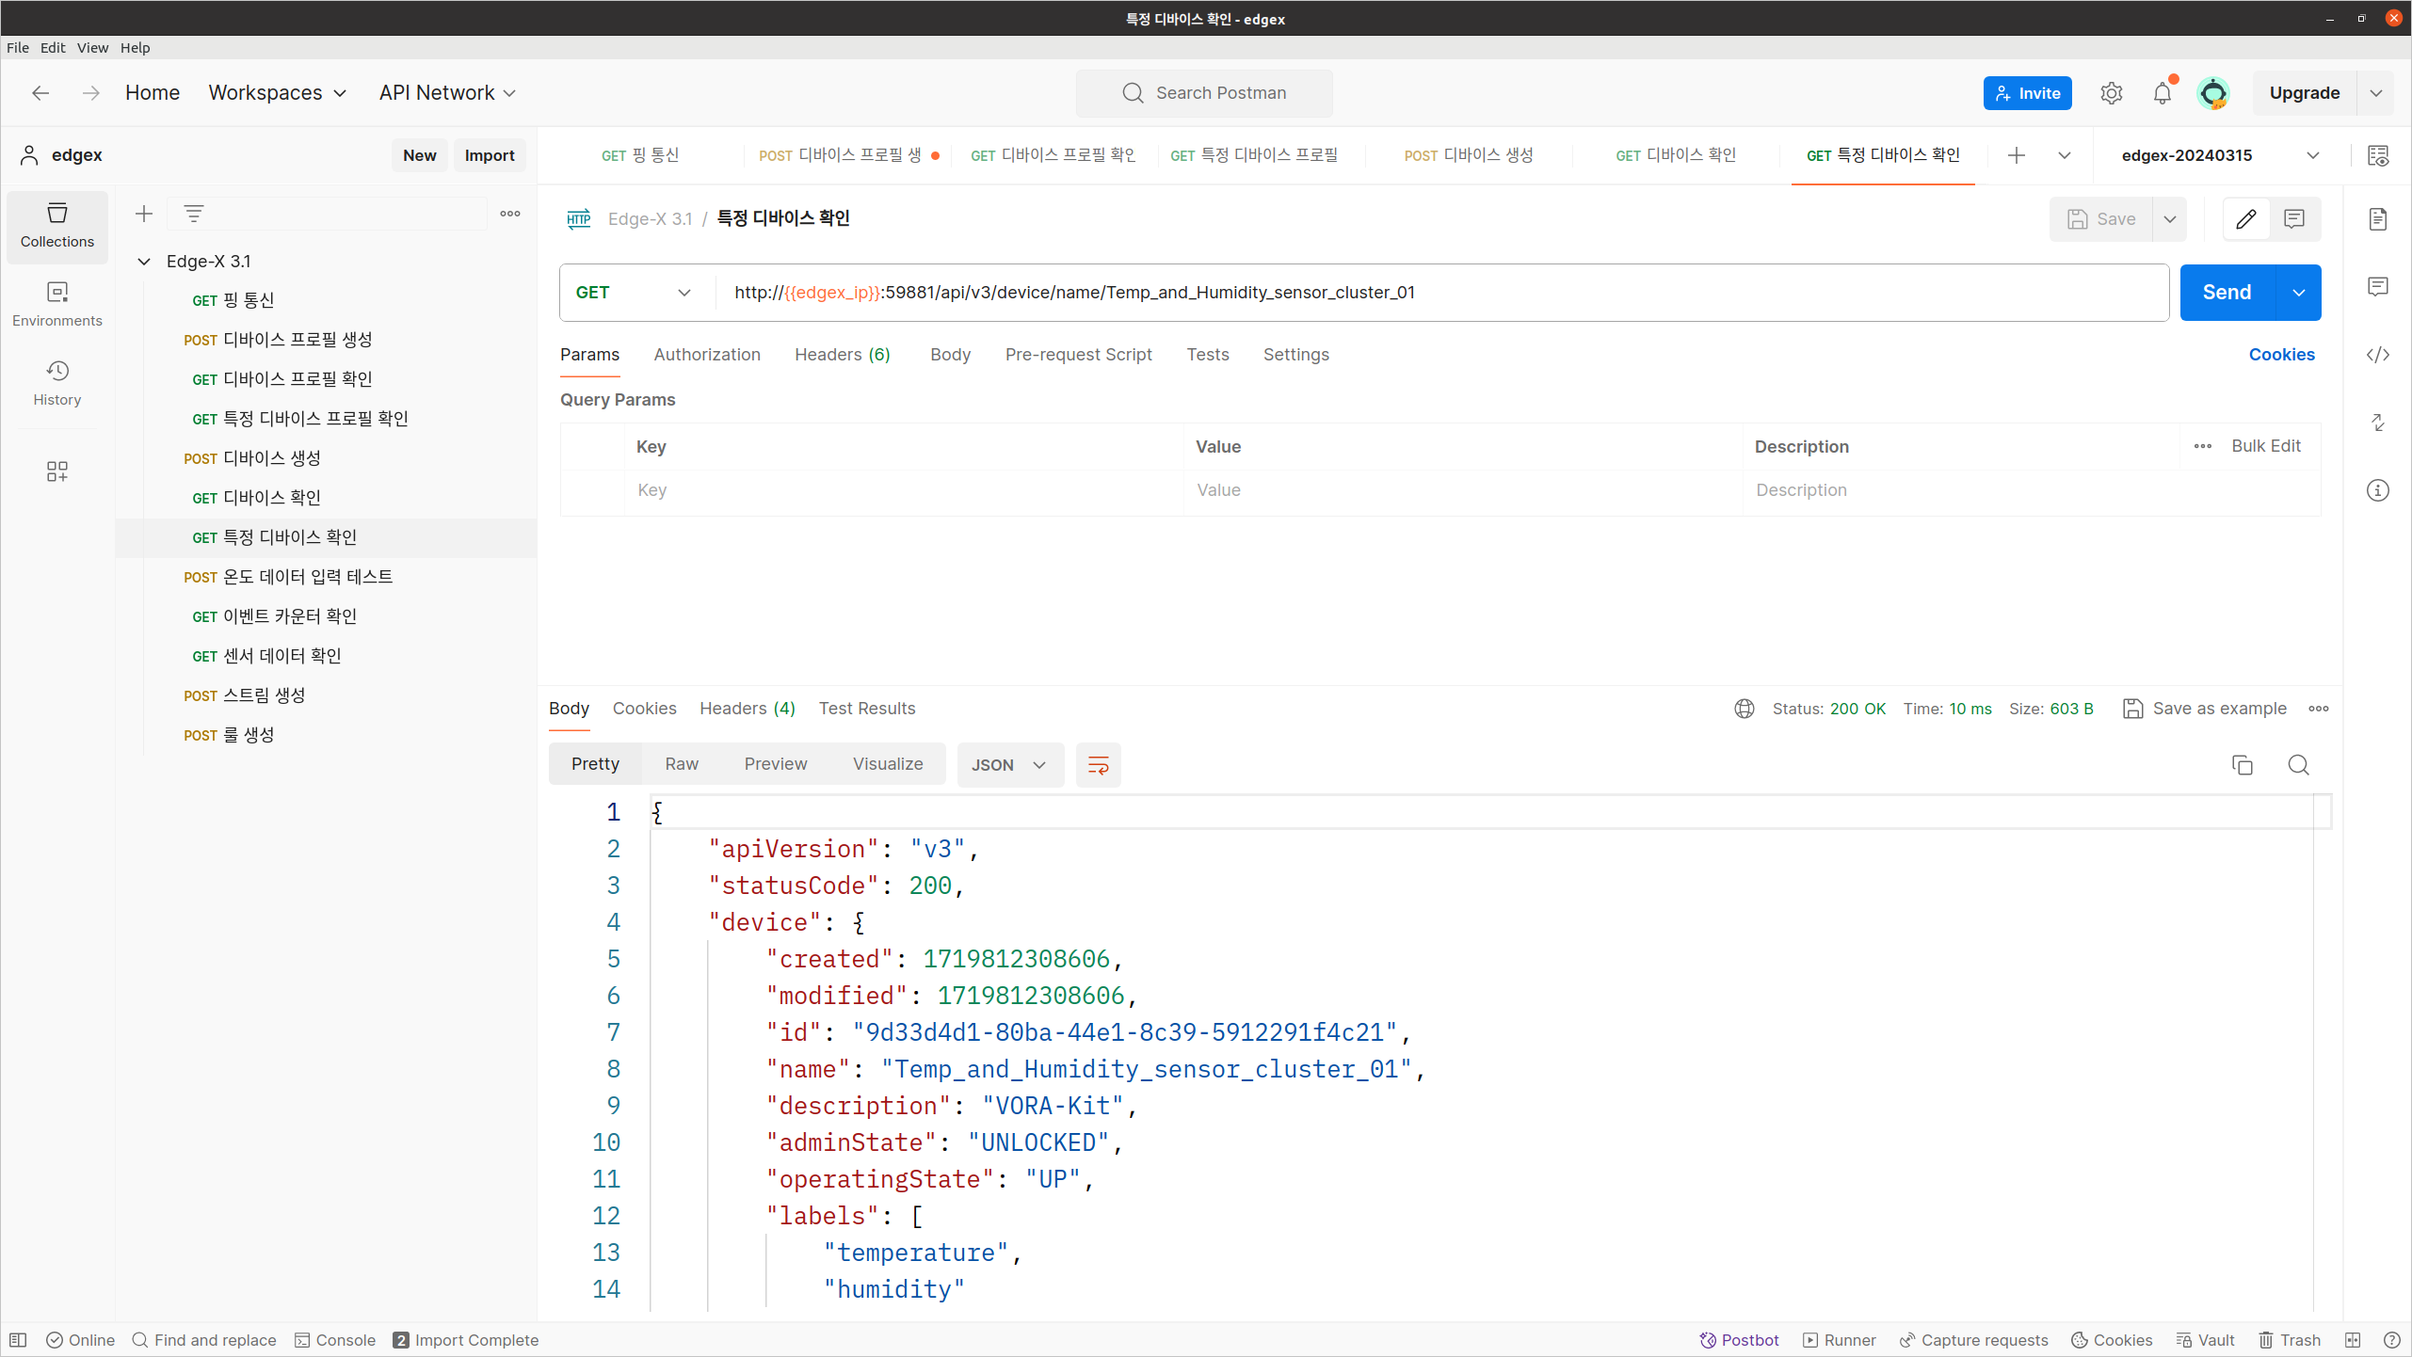Expand the Save options arrow
Screen dimensions: 2412x1357
[2169, 218]
